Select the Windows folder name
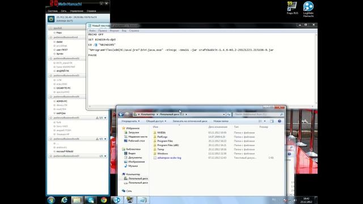The height and width of the screenshot is (204, 363). click(163, 154)
